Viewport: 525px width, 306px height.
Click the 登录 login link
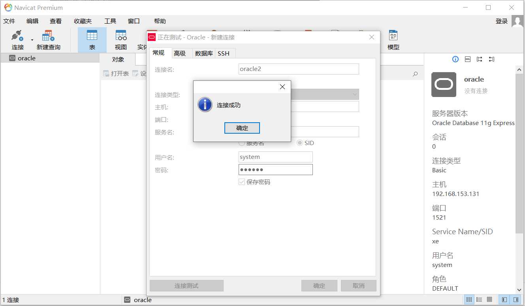click(502, 21)
